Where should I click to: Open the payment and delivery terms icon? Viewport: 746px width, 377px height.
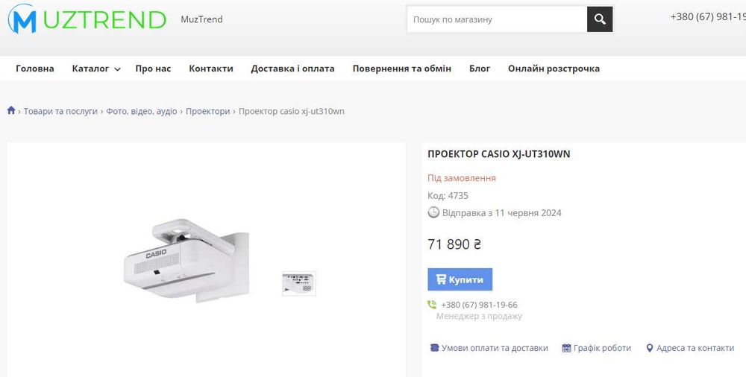[434, 348]
